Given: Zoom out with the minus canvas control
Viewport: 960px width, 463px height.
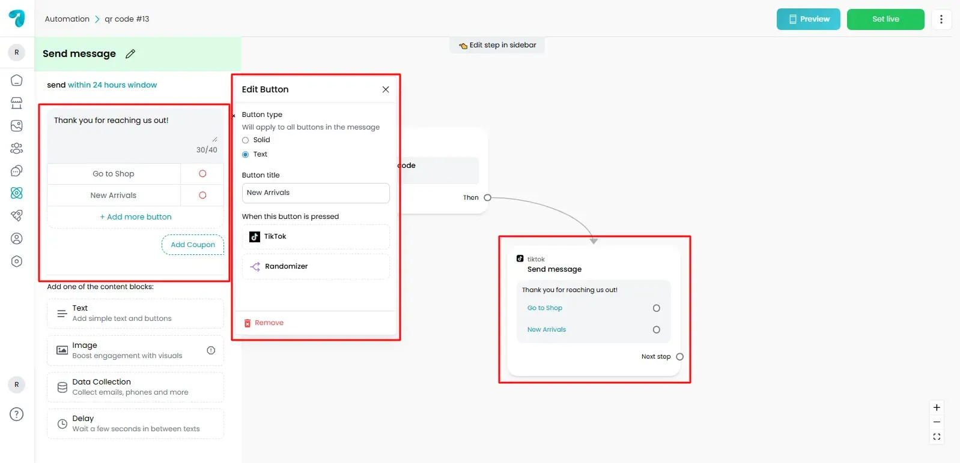Looking at the screenshot, I should click(x=937, y=422).
